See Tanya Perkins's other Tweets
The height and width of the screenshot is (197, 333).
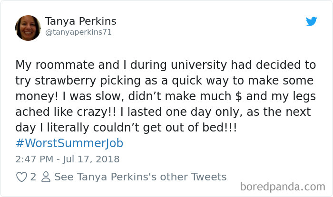pos(140,177)
